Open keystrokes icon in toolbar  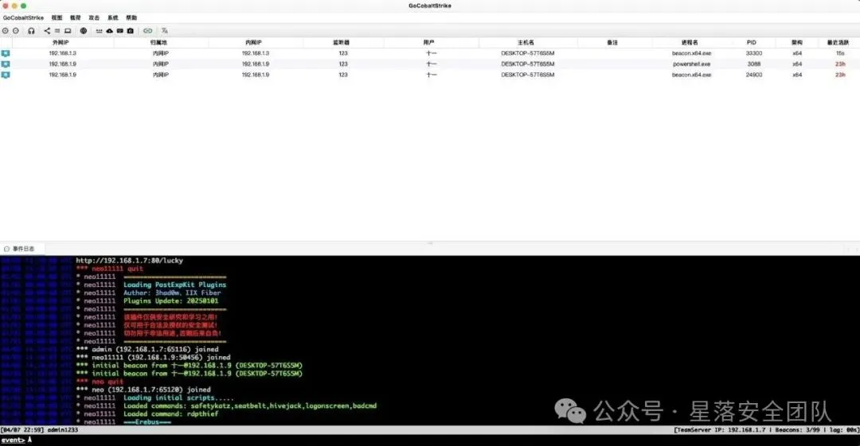click(100, 31)
